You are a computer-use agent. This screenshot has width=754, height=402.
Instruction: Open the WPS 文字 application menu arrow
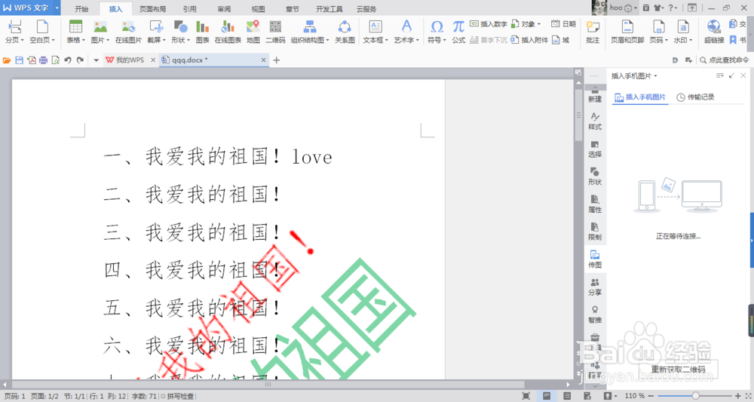tap(57, 8)
